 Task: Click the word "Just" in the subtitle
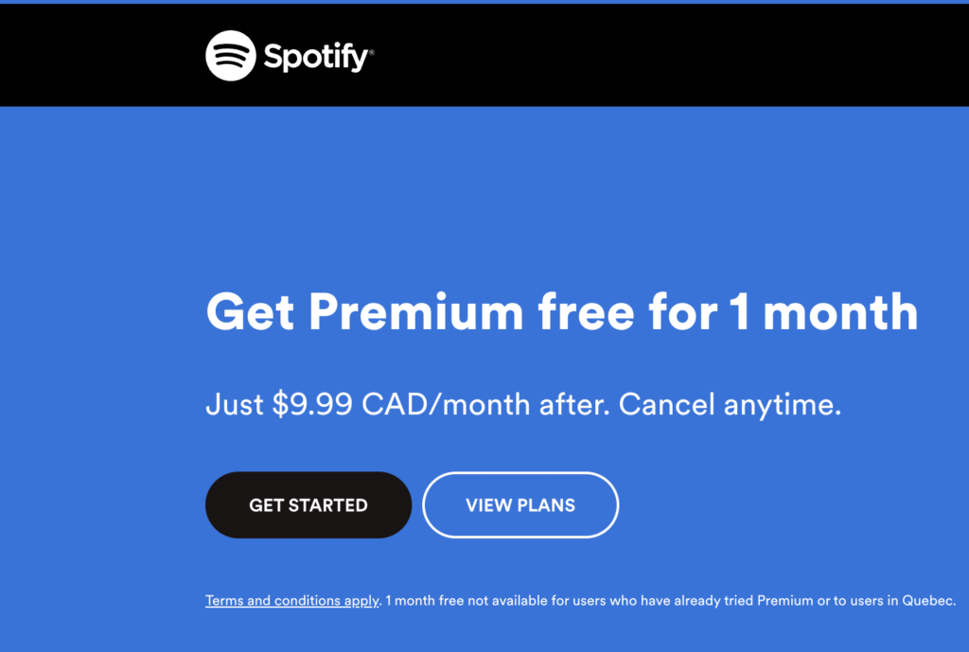pos(235,405)
